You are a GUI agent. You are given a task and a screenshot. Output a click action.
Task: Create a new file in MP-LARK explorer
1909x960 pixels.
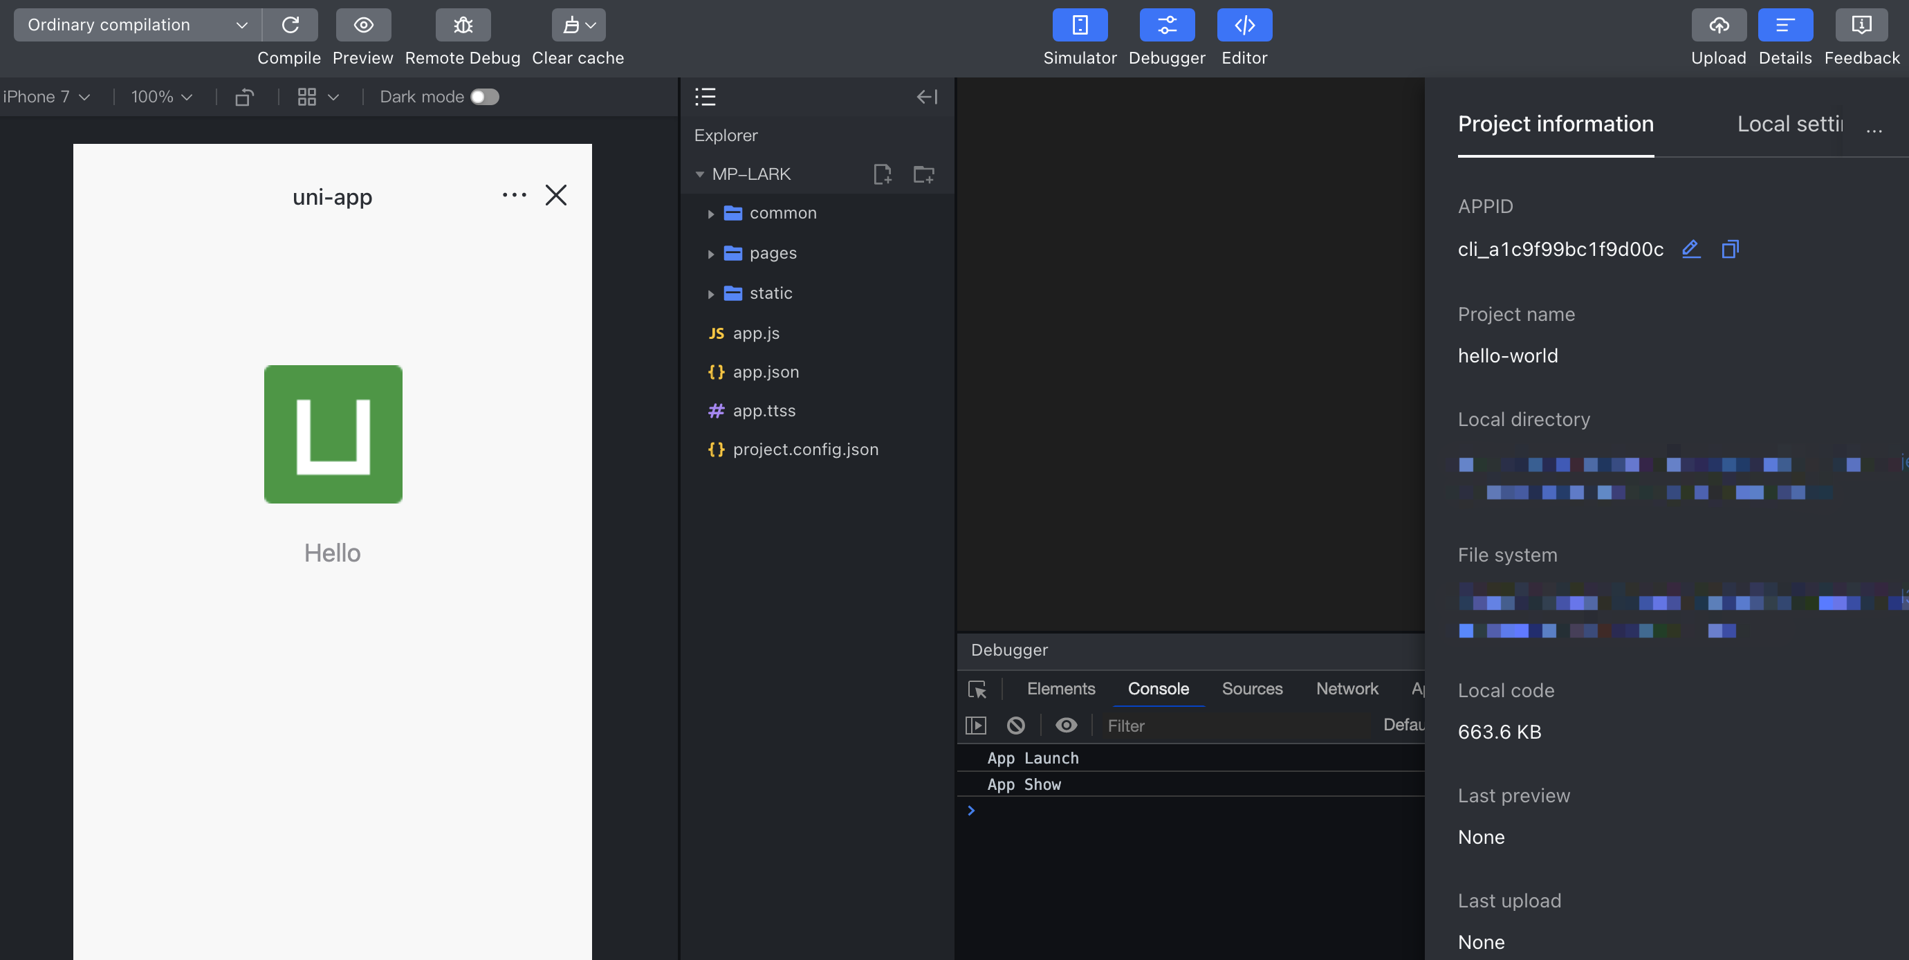pos(882,174)
